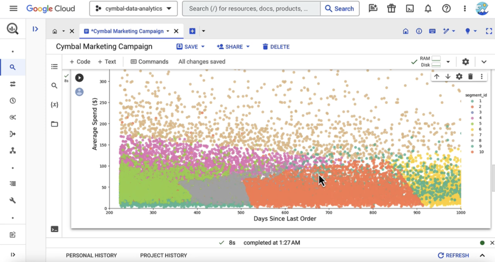Switch to the PERSONAL HISTORY tab
This screenshot has height=262, width=495.
click(x=91, y=256)
